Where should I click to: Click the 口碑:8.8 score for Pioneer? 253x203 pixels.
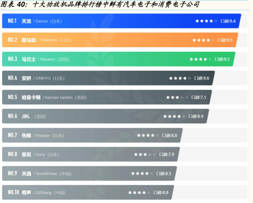[170, 135]
